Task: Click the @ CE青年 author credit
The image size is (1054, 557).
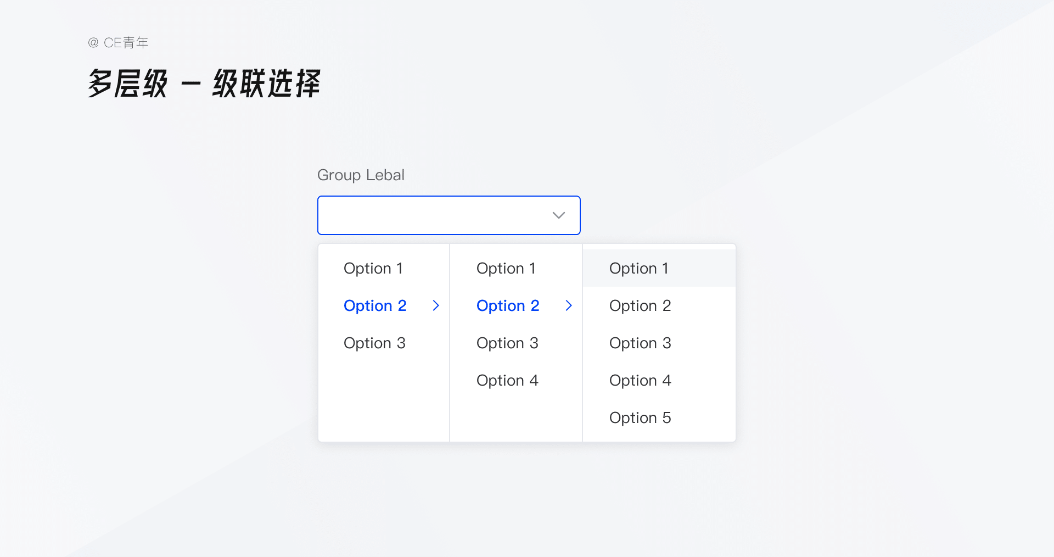Action: [x=118, y=43]
